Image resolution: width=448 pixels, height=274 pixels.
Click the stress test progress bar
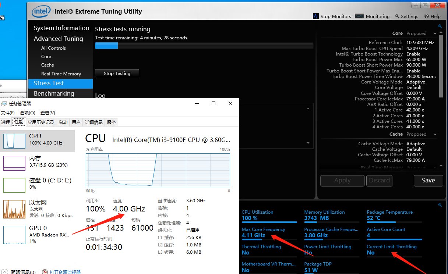[204, 46]
